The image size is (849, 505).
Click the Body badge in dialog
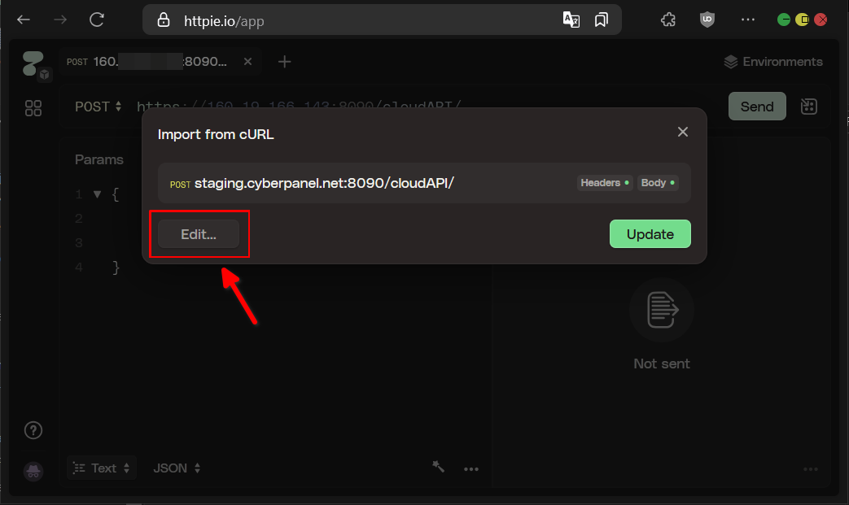(658, 183)
